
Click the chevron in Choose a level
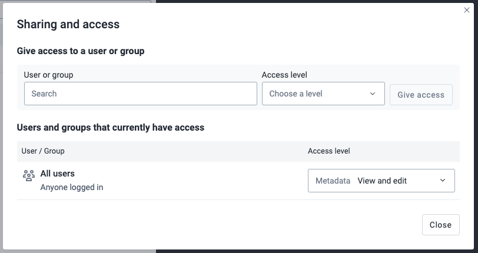(x=373, y=94)
